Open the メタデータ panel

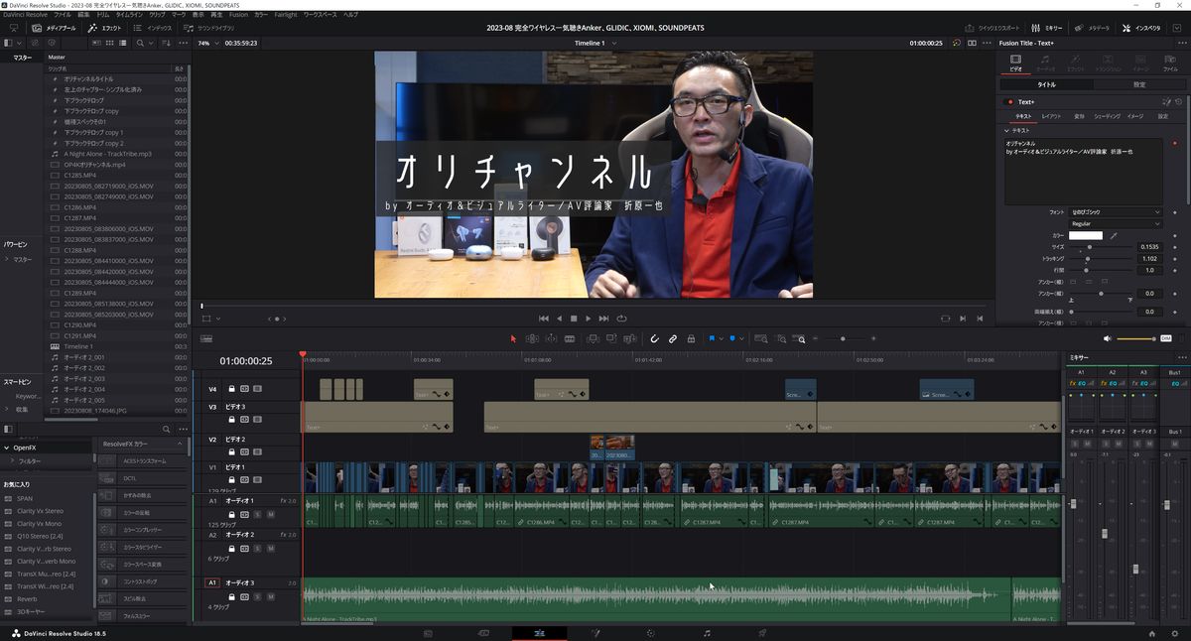1094,28
